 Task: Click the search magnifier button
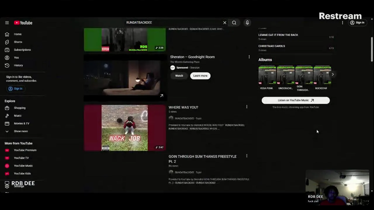tap(234, 22)
